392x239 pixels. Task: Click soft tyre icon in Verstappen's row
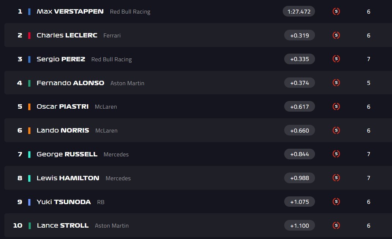point(336,11)
